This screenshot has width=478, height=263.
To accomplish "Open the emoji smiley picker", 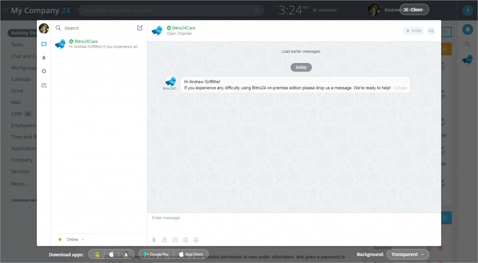I will pyautogui.click(x=185, y=240).
